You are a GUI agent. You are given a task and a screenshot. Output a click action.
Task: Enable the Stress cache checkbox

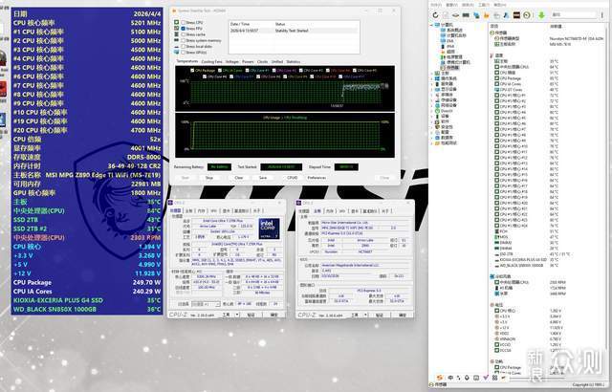pos(184,34)
